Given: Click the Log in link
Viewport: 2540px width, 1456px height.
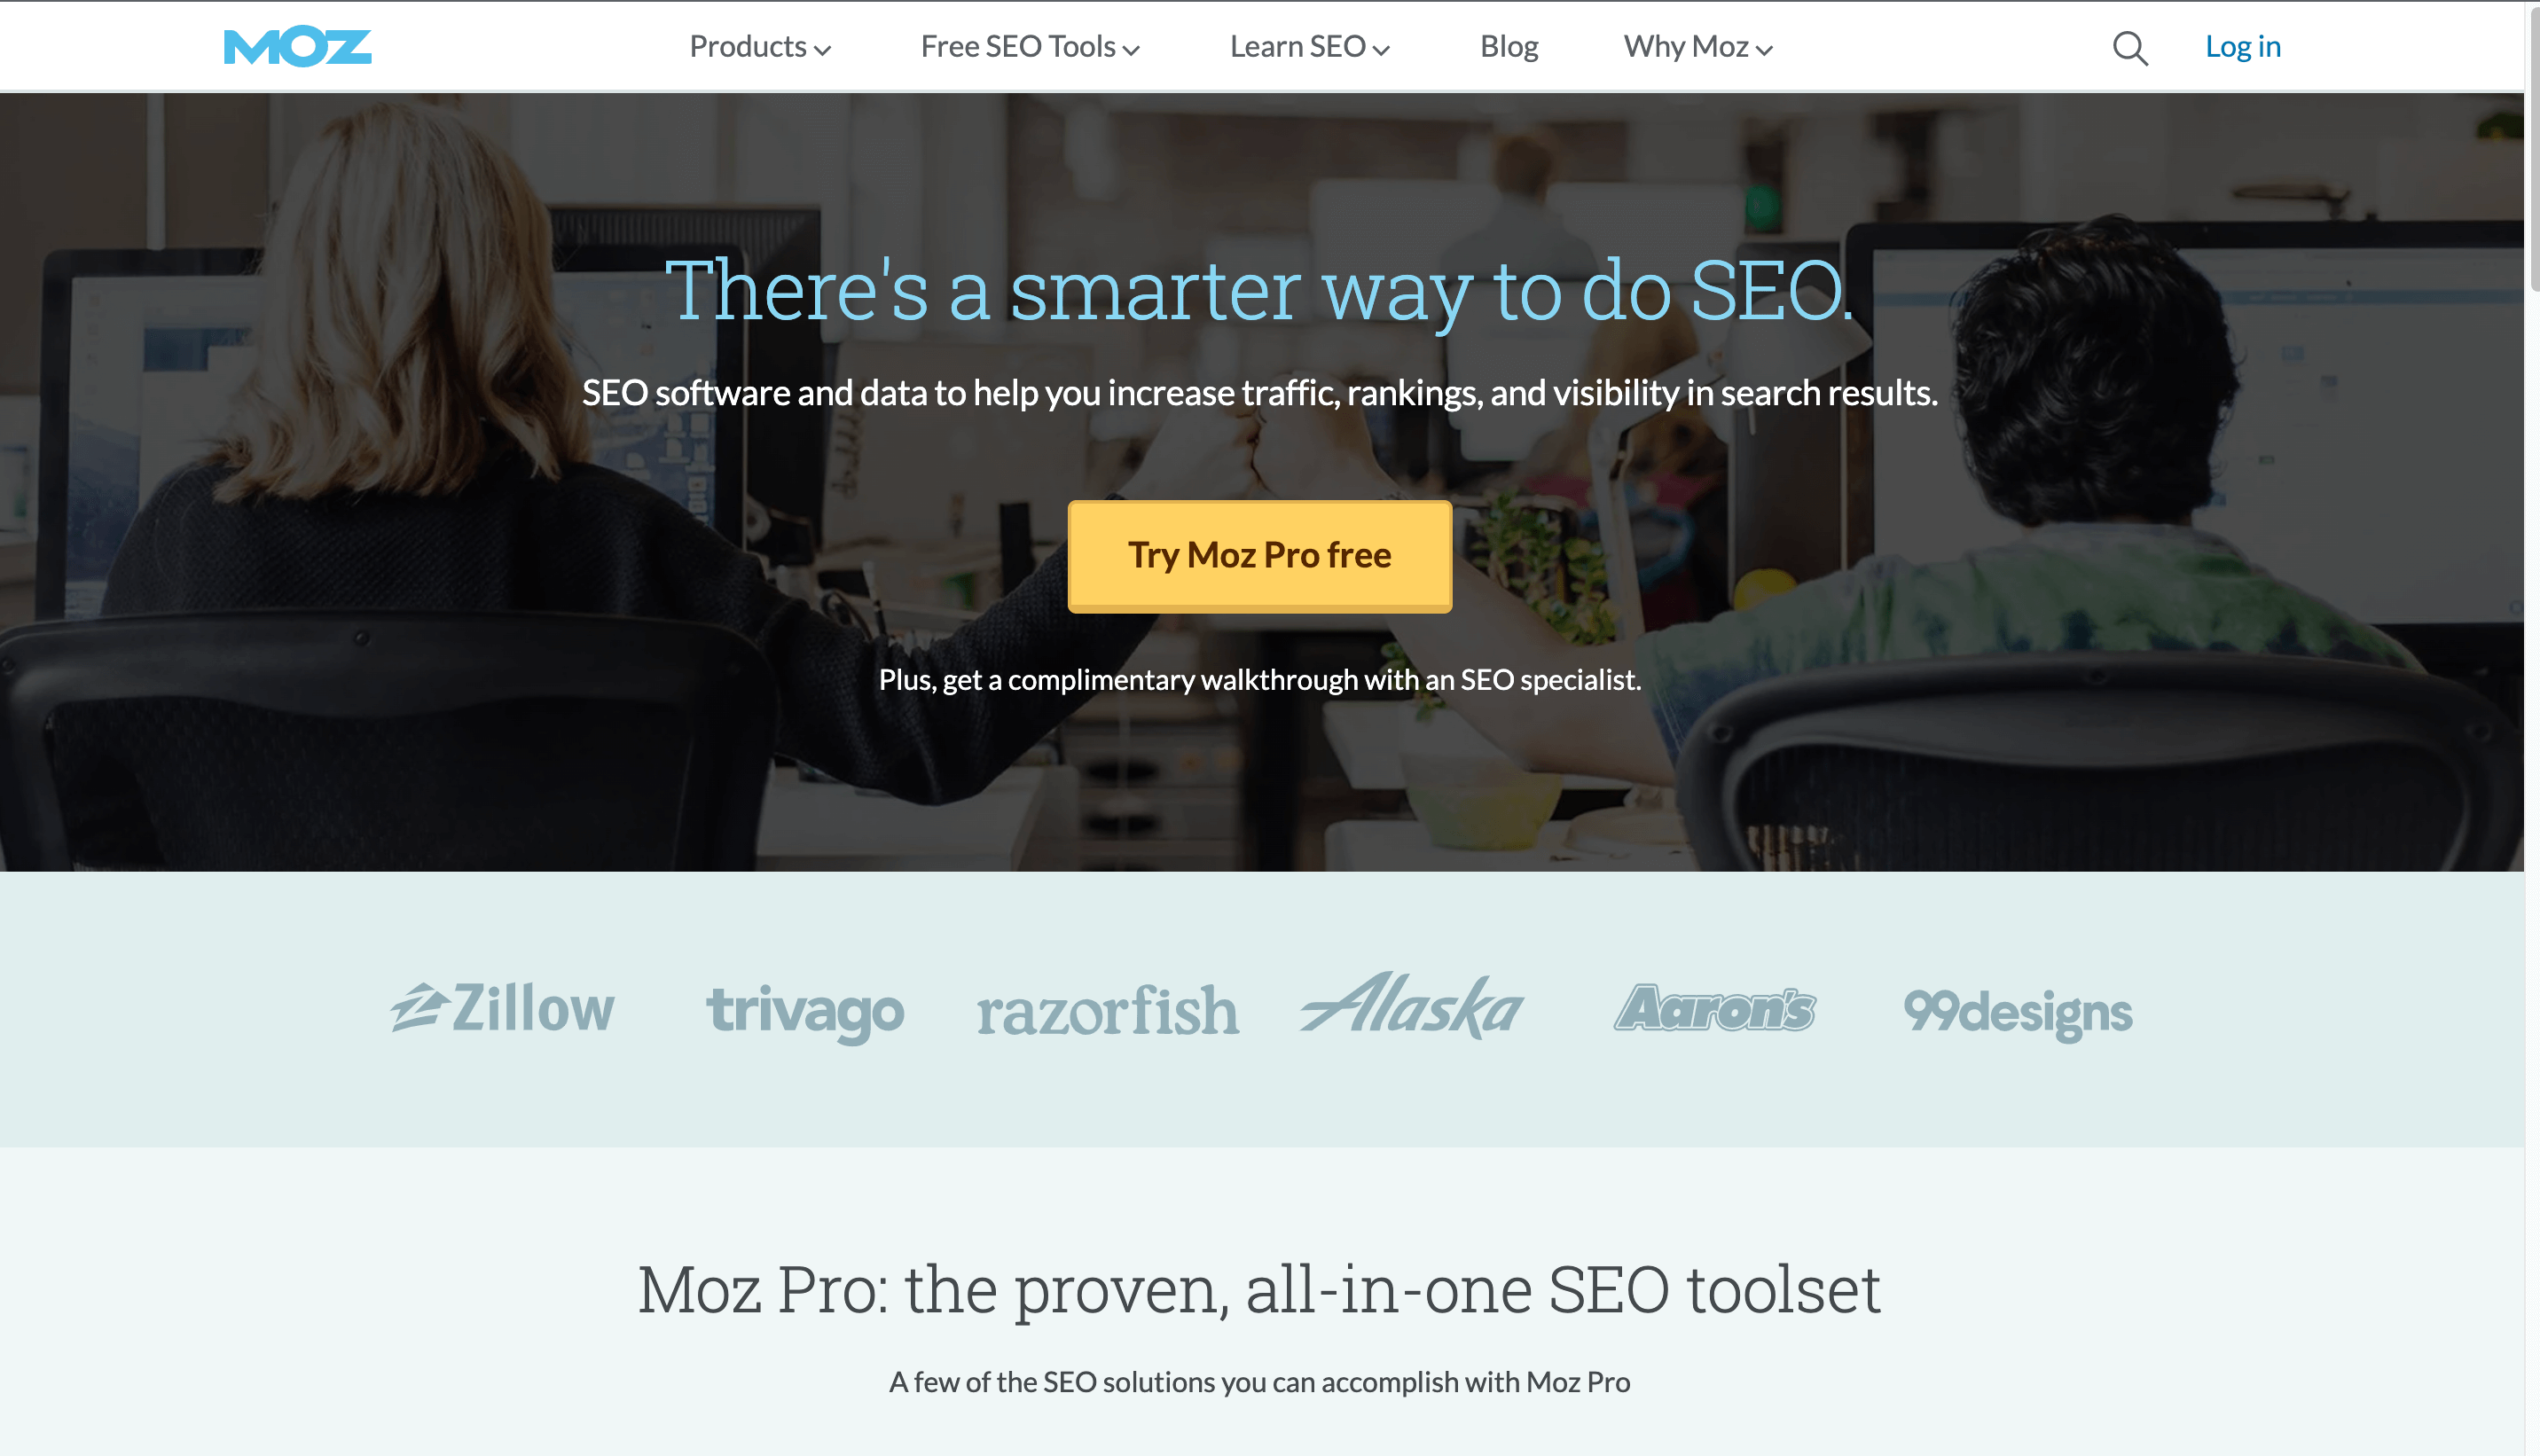Looking at the screenshot, I should pyautogui.click(x=2243, y=47).
